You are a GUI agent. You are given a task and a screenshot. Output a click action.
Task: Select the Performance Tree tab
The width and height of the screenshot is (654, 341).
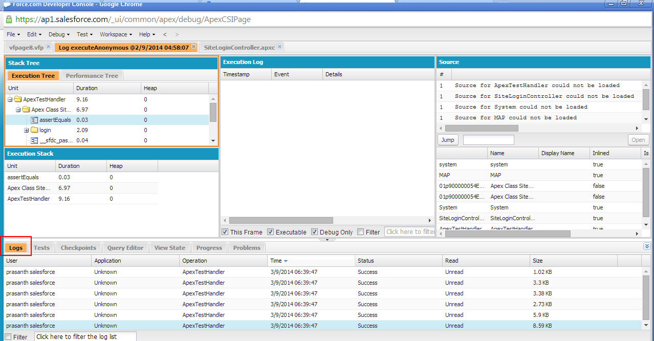point(92,76)
